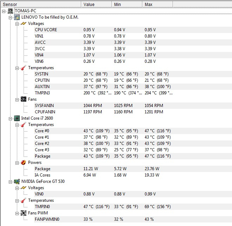This screenshot has width=232, height=226.
Task: Select the VIN1 voltage row
Action: (133, 36)
